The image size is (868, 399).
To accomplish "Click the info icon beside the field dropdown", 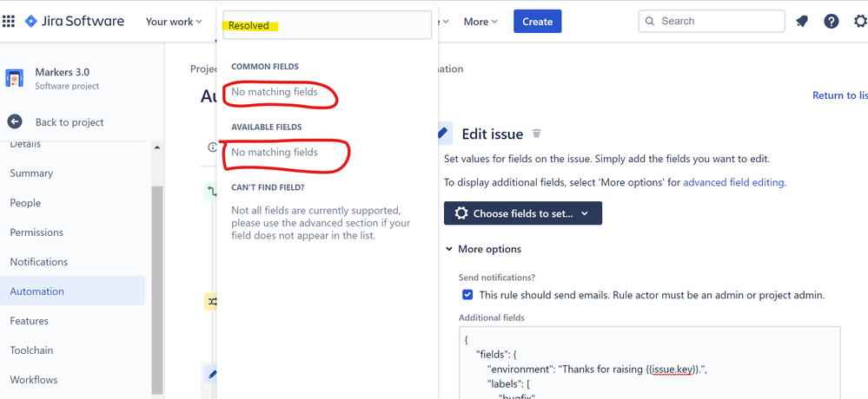I will [x=212, y=147].
